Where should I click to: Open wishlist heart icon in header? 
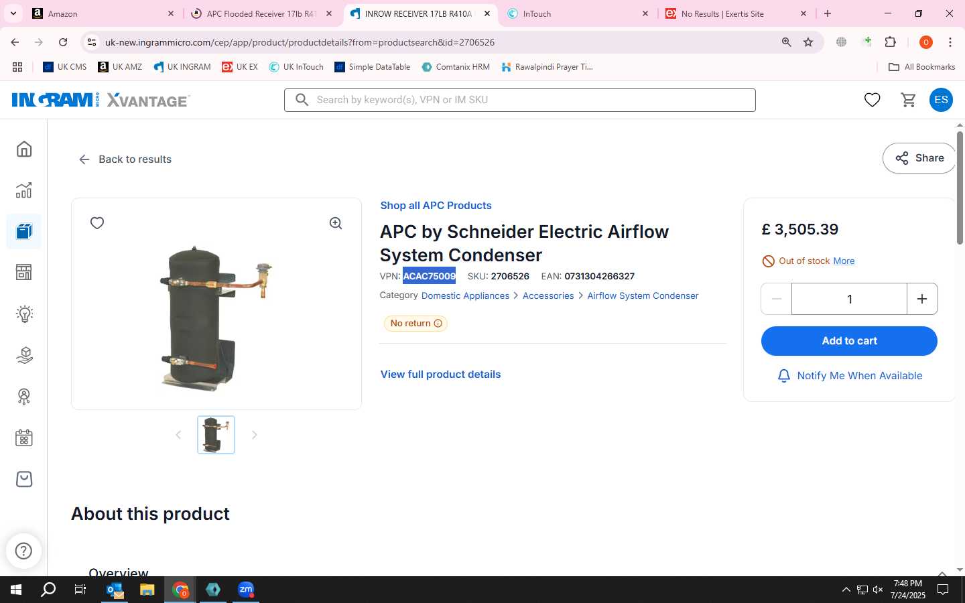click(x=872, y=100)
